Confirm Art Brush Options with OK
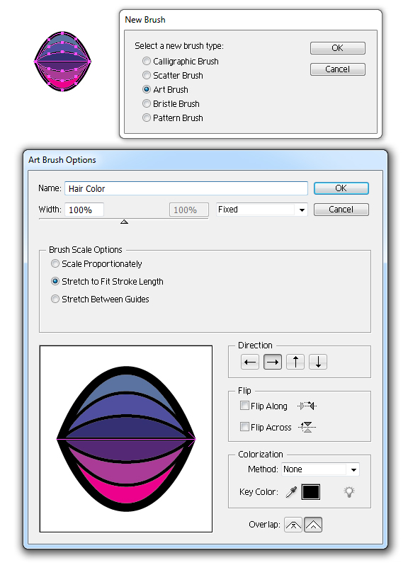408x565 pixels. 341,188
